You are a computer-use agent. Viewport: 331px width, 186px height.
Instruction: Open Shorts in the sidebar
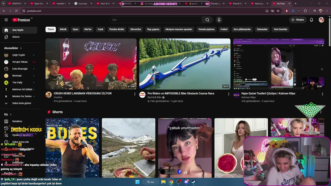(x=20, y=37)
